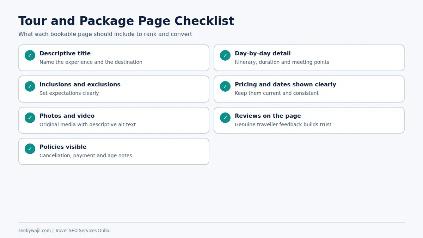Image resolution: width=423 pixels, height=238 pixels.
Task: Select the Policies visible heading
Action: click(x=63, y=147)
